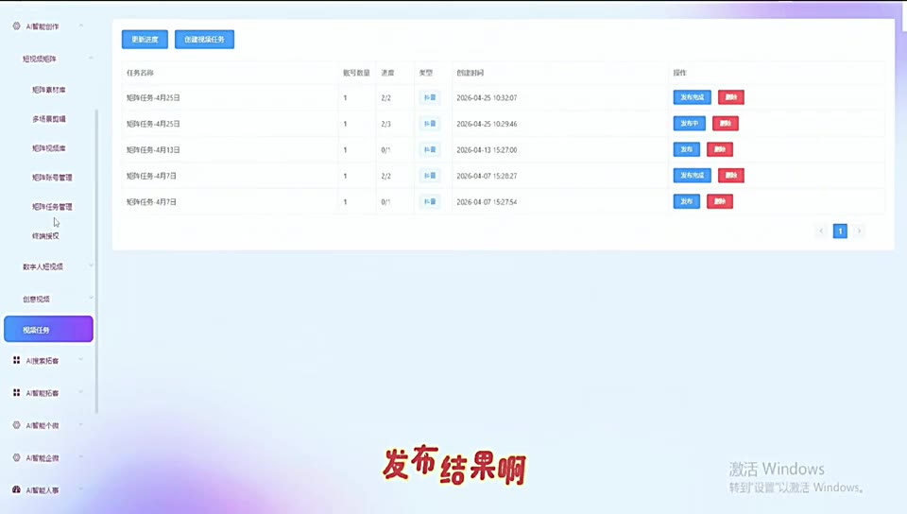Viewport: 907px width, 514px height.
Task: Open the 矩阵视频库 menu item
Action: [48, 148]
